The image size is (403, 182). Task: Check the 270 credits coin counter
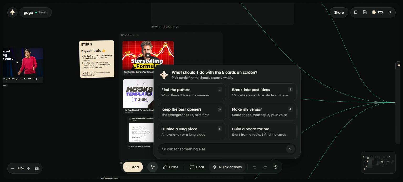point(378,12)
